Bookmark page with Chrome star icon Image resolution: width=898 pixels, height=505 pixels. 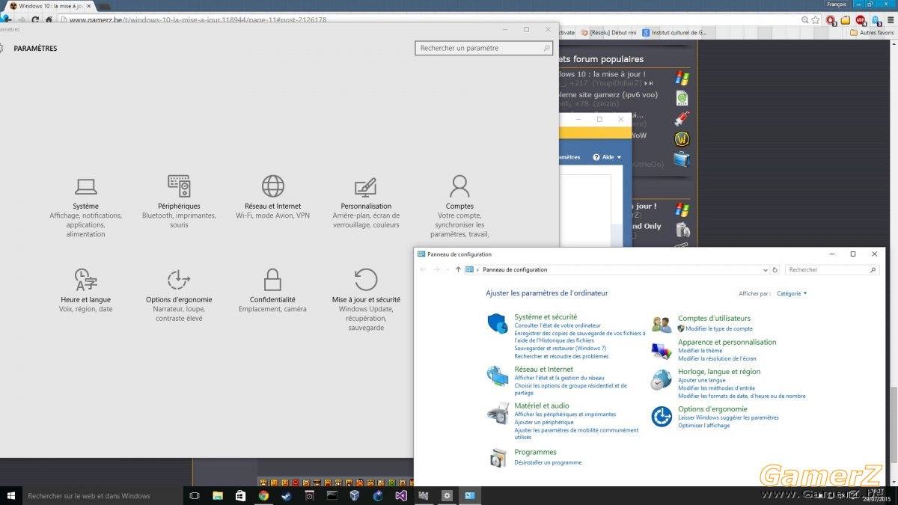click(816, 20)
